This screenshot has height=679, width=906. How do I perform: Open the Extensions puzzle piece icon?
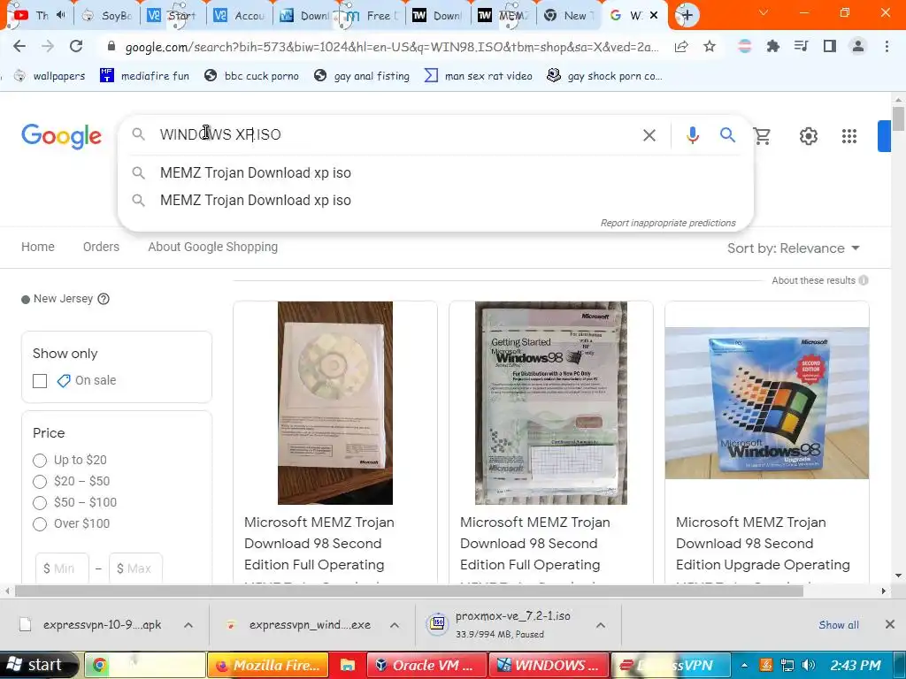(x=773, y=47)
